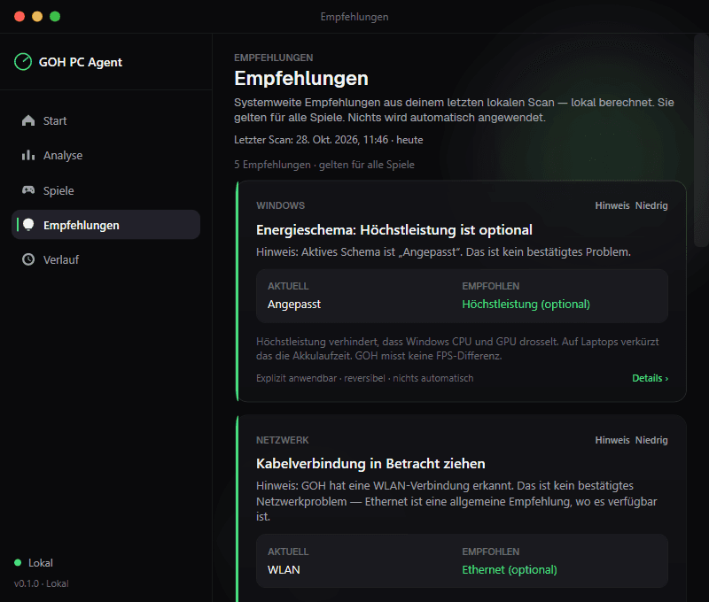This screenshot has height=602, width=709.
Task: Click the v0.1.0 · Lokal version text
Action: click(41, 583)
